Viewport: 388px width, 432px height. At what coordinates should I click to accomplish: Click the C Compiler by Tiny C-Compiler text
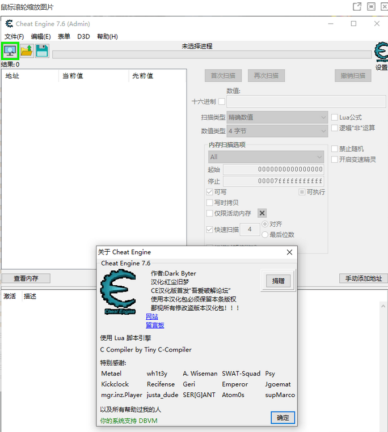click(146, 350)
